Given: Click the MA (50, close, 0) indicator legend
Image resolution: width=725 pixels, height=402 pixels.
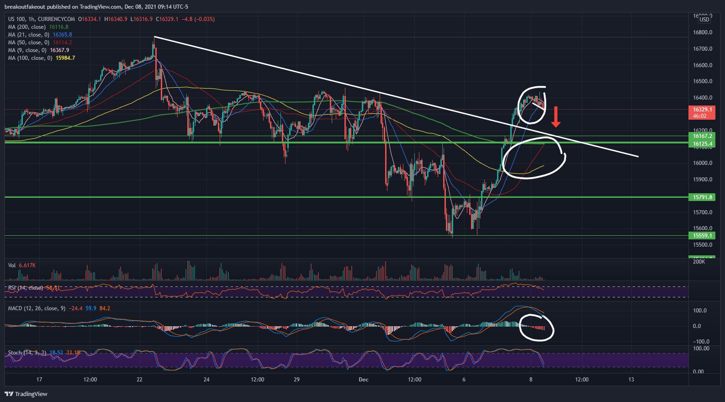Looking at the screenshot, I should click(x=28, y=42).
